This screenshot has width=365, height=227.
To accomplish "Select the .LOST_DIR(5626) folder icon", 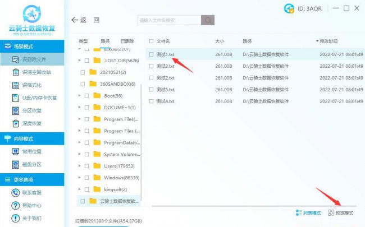I will click(x=97, y=61).
